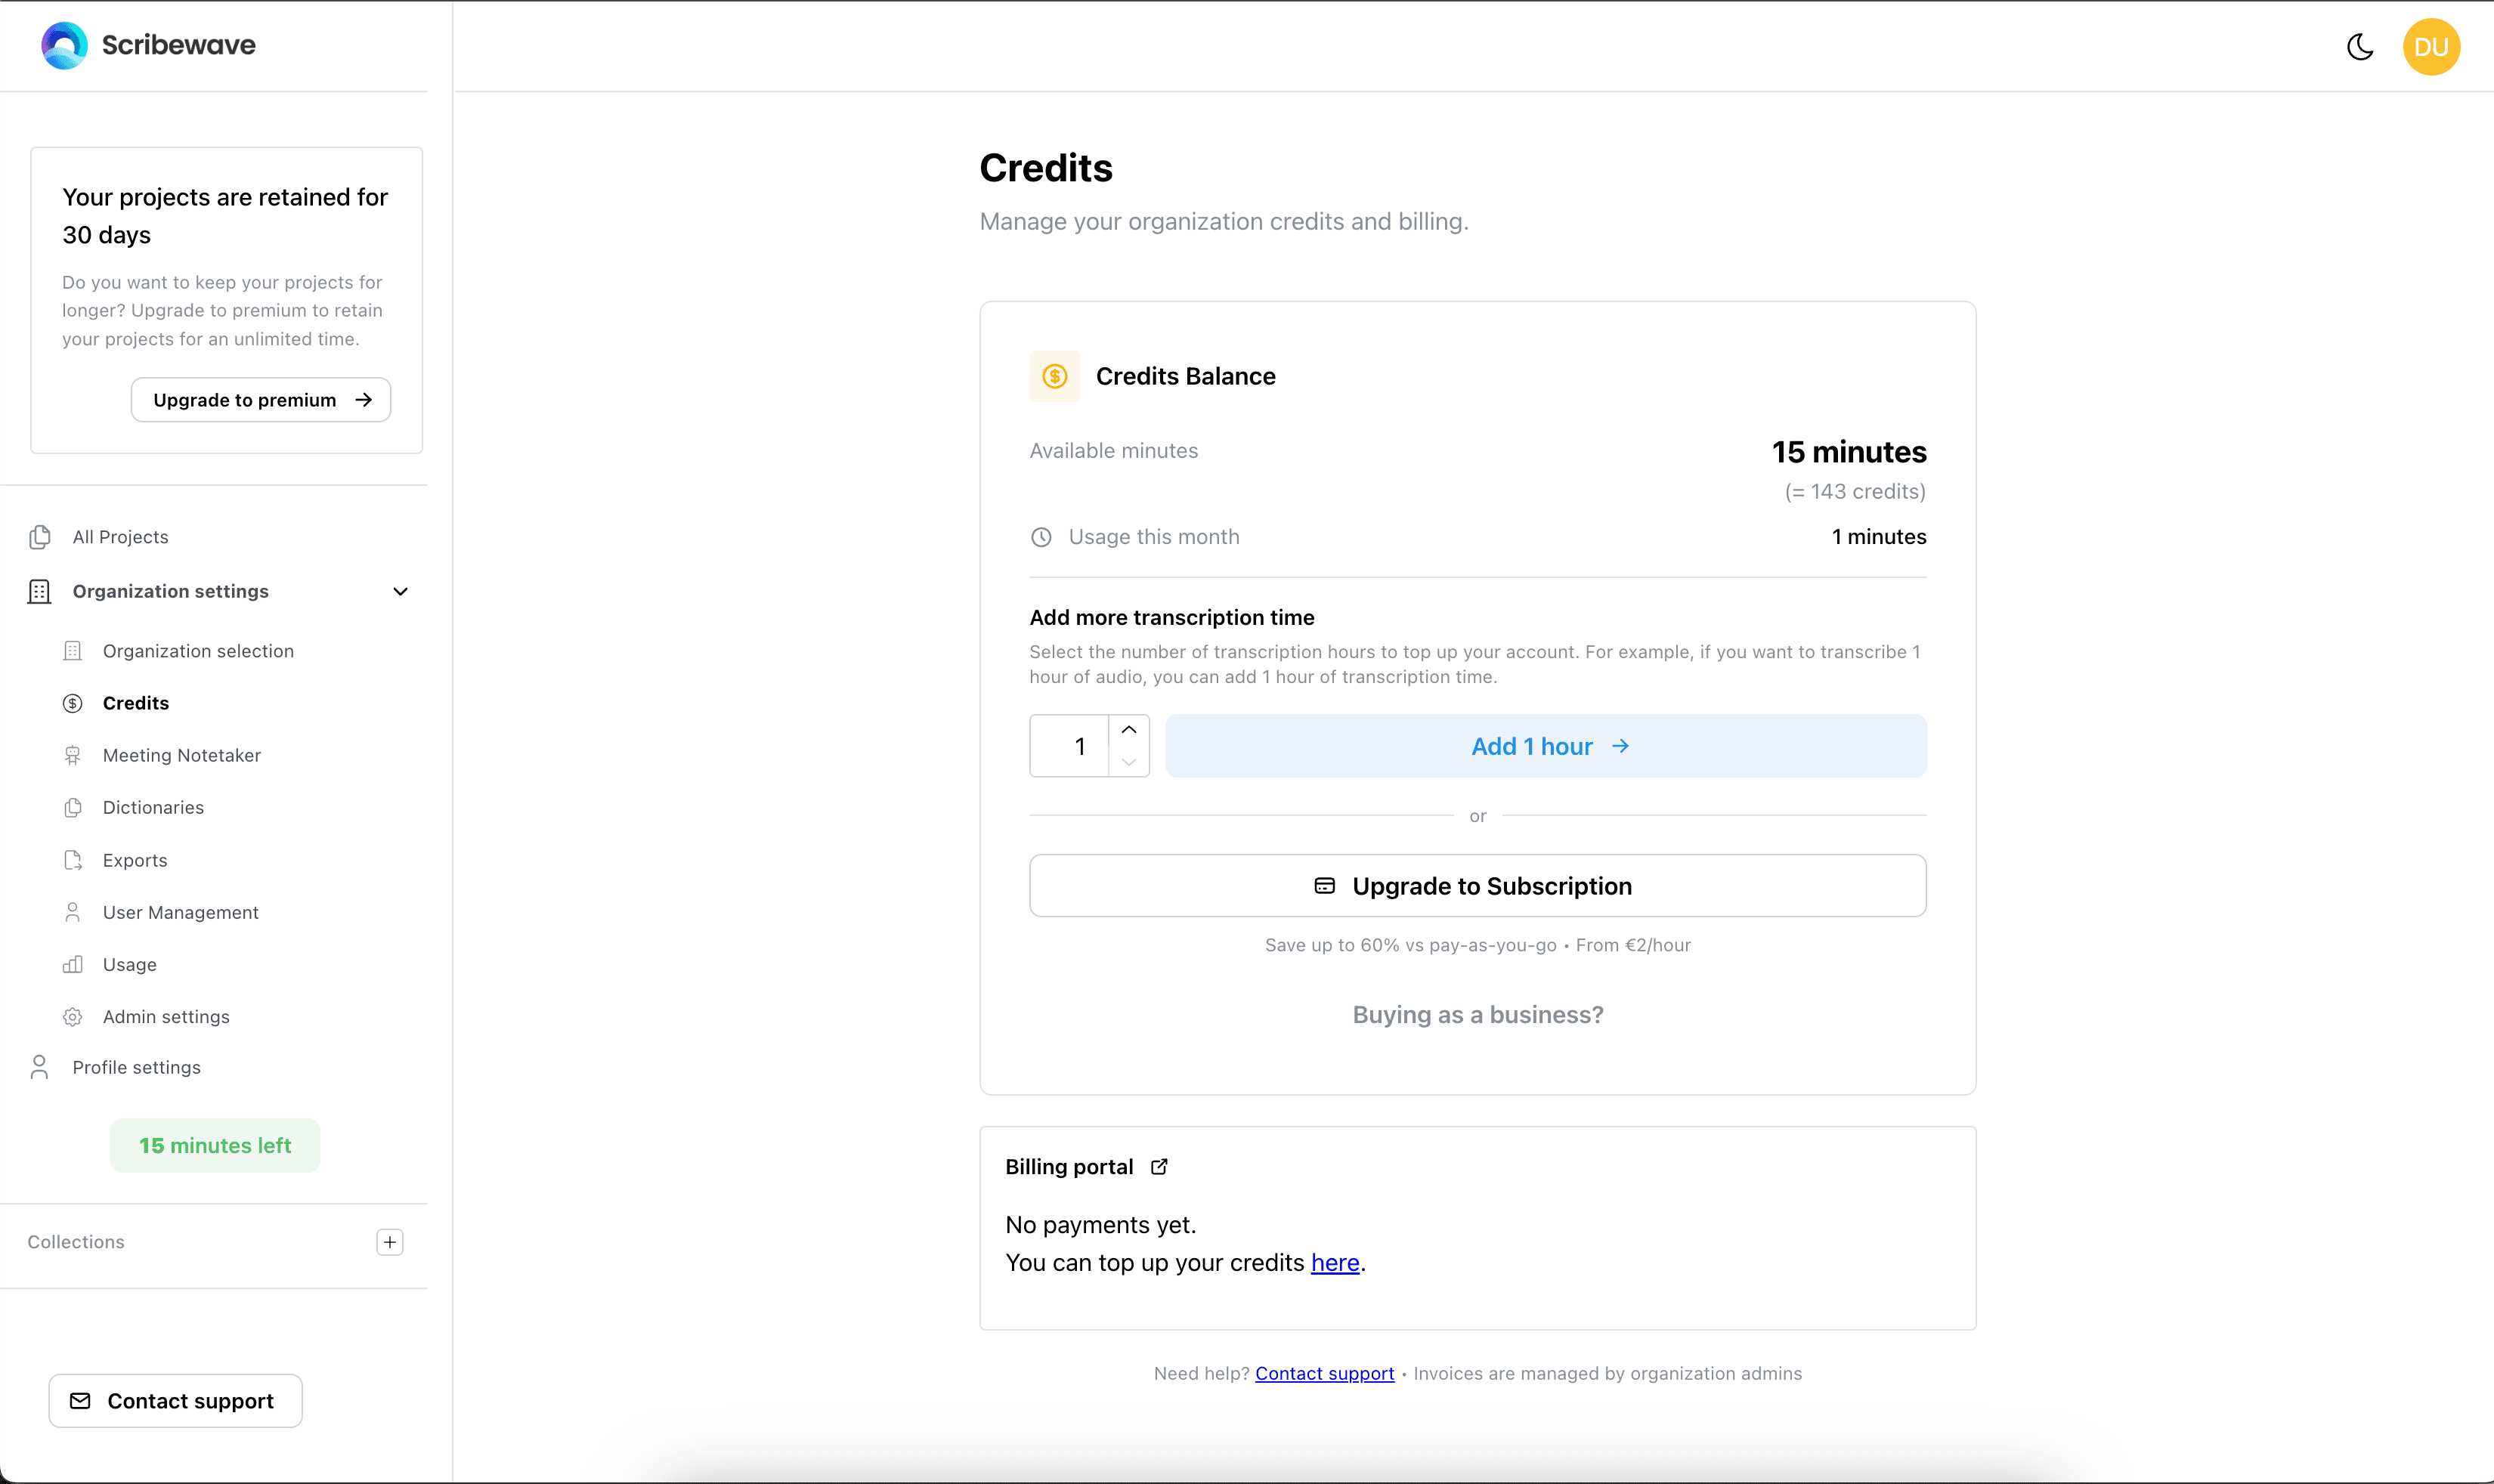Add a new collection with the plus button

click(x=389, y=1241)
